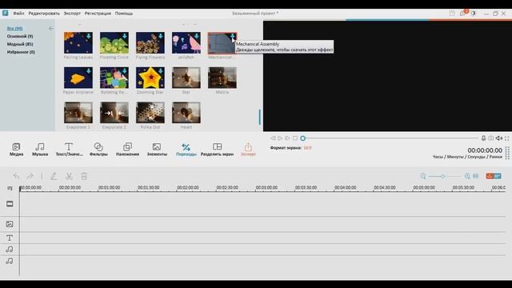Click the voiceover microphone icon
The height and width of the screenshot is (288, 512).
pyautogui.click(x=483, y=138)
